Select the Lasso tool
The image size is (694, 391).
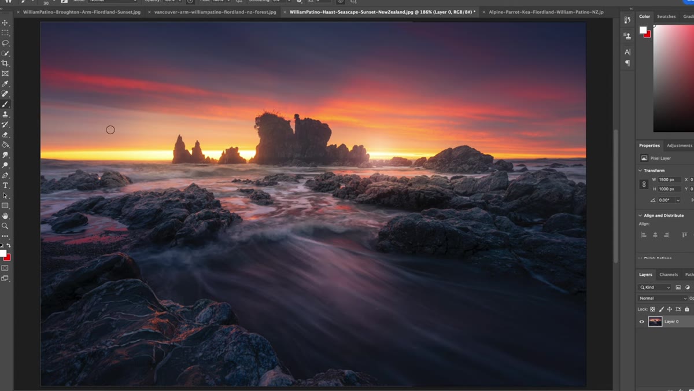click(x=5, y=43)
